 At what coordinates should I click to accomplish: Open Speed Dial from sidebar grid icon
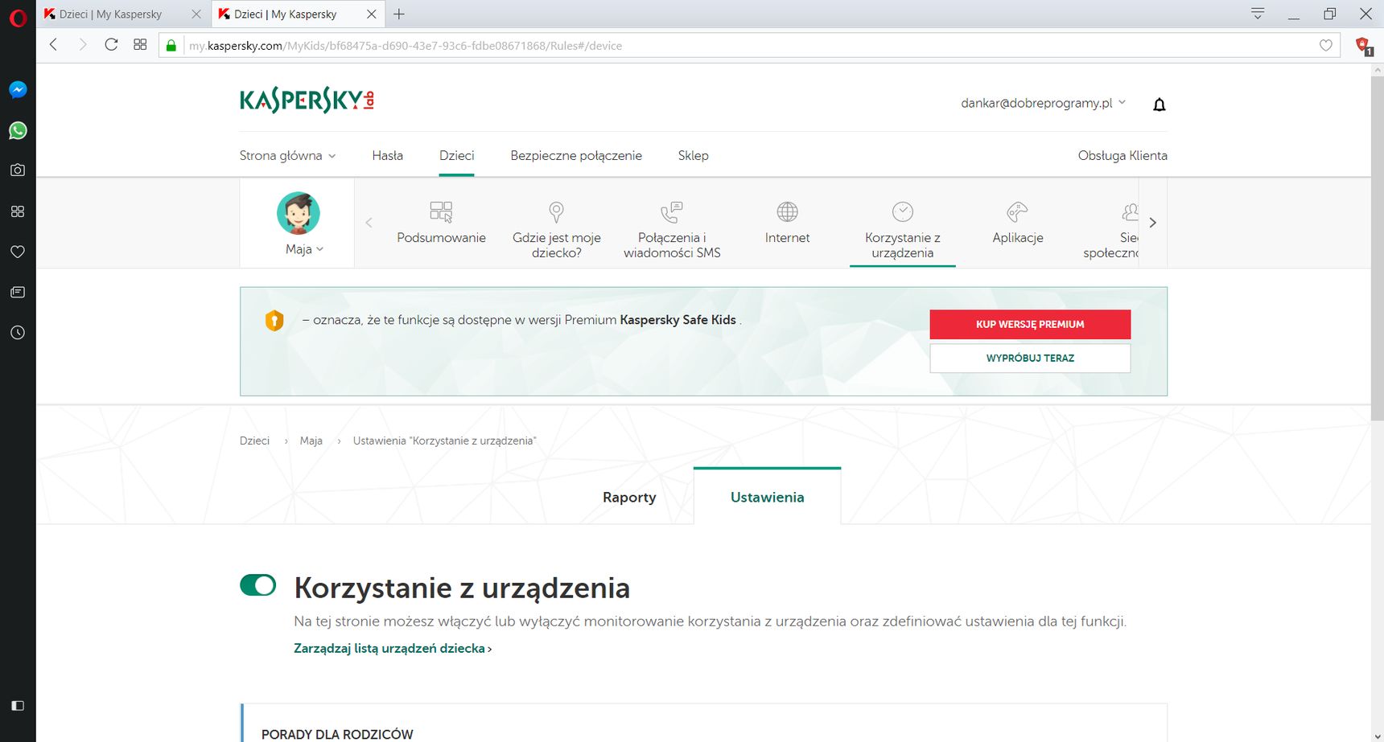[x=18, y=211]
